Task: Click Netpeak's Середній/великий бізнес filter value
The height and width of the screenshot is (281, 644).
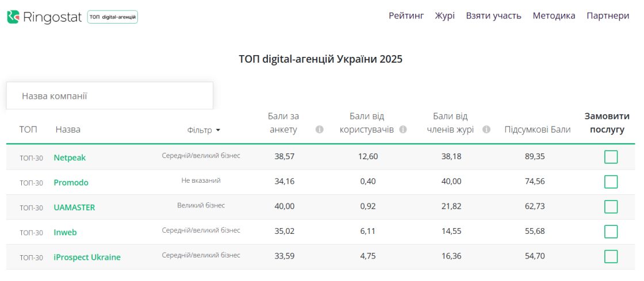Action: click(201, 156)
